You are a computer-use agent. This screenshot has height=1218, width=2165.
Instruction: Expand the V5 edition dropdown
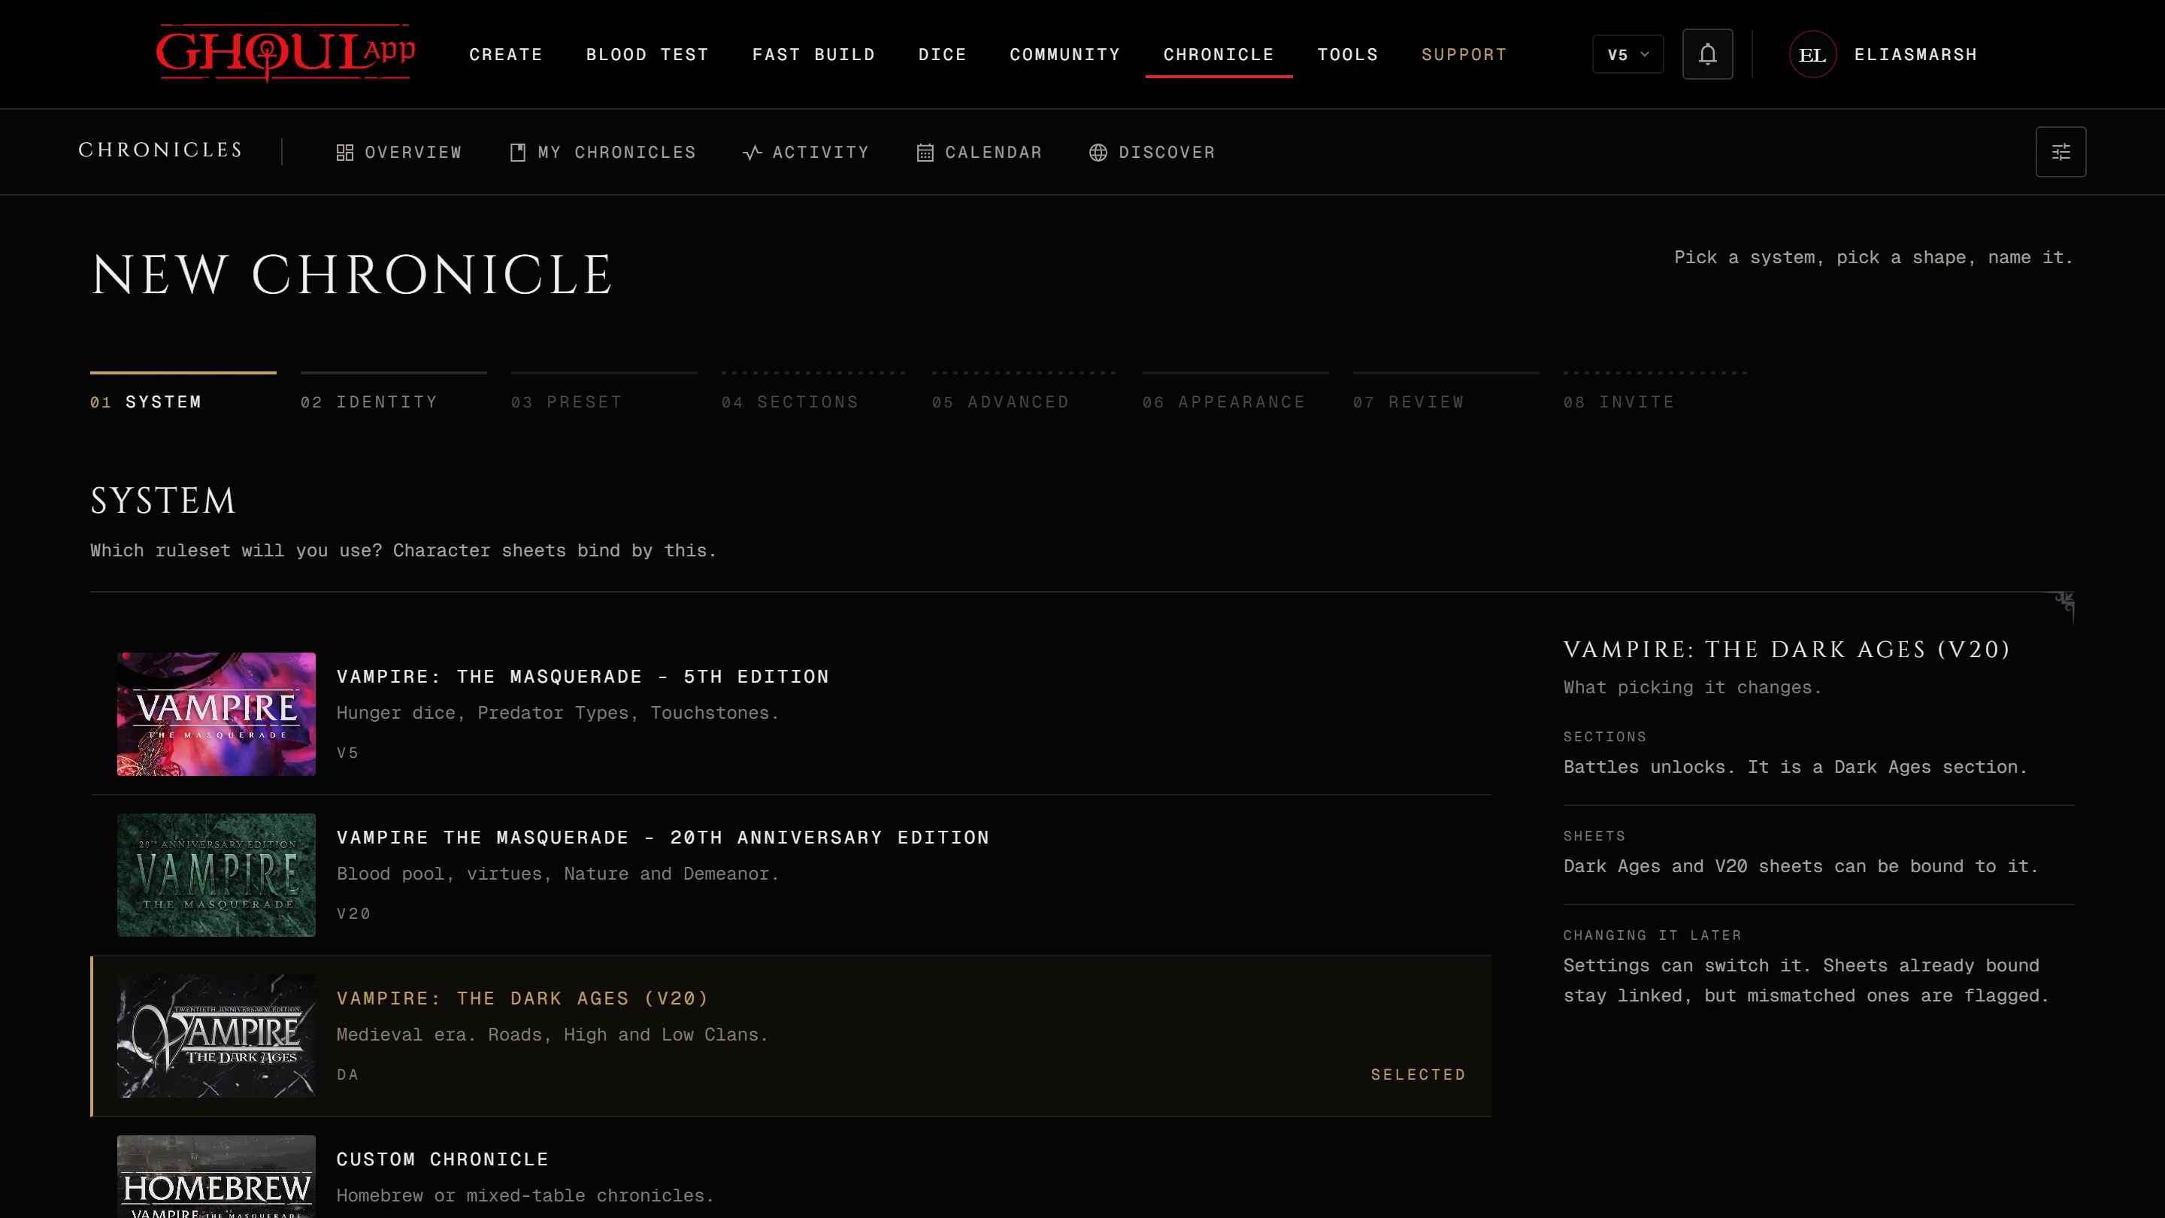(1627, 55)
